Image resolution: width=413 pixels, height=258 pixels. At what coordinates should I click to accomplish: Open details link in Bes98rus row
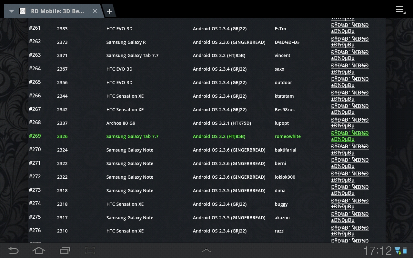tap(350, 109)
